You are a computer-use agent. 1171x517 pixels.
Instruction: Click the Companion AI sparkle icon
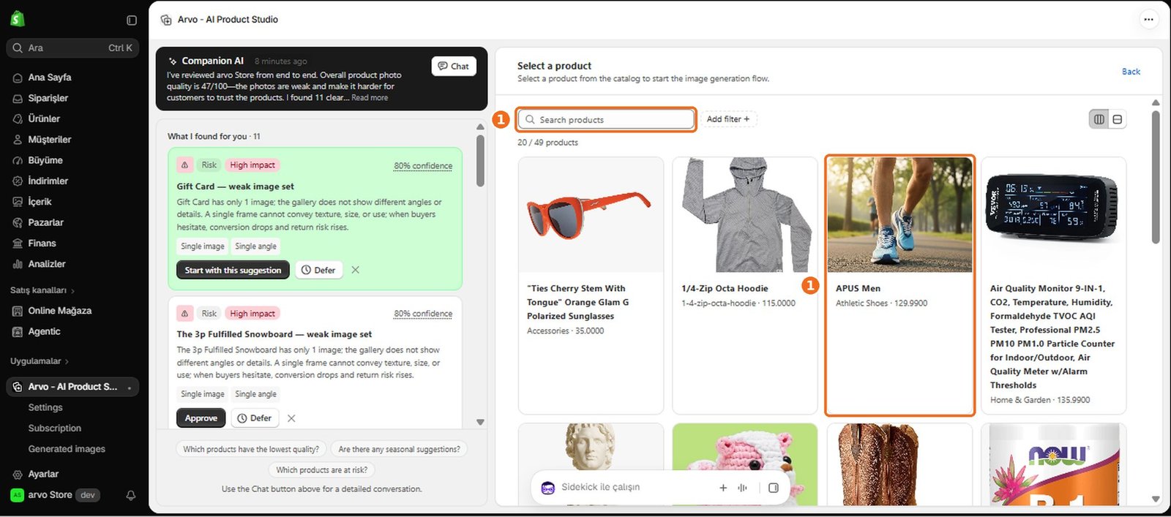[173, 61]
